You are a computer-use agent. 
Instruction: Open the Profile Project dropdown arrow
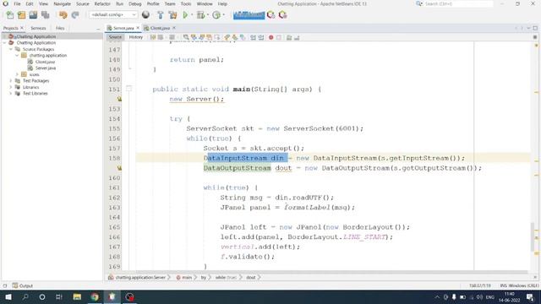pyautogui.click(x=223, y=15)
